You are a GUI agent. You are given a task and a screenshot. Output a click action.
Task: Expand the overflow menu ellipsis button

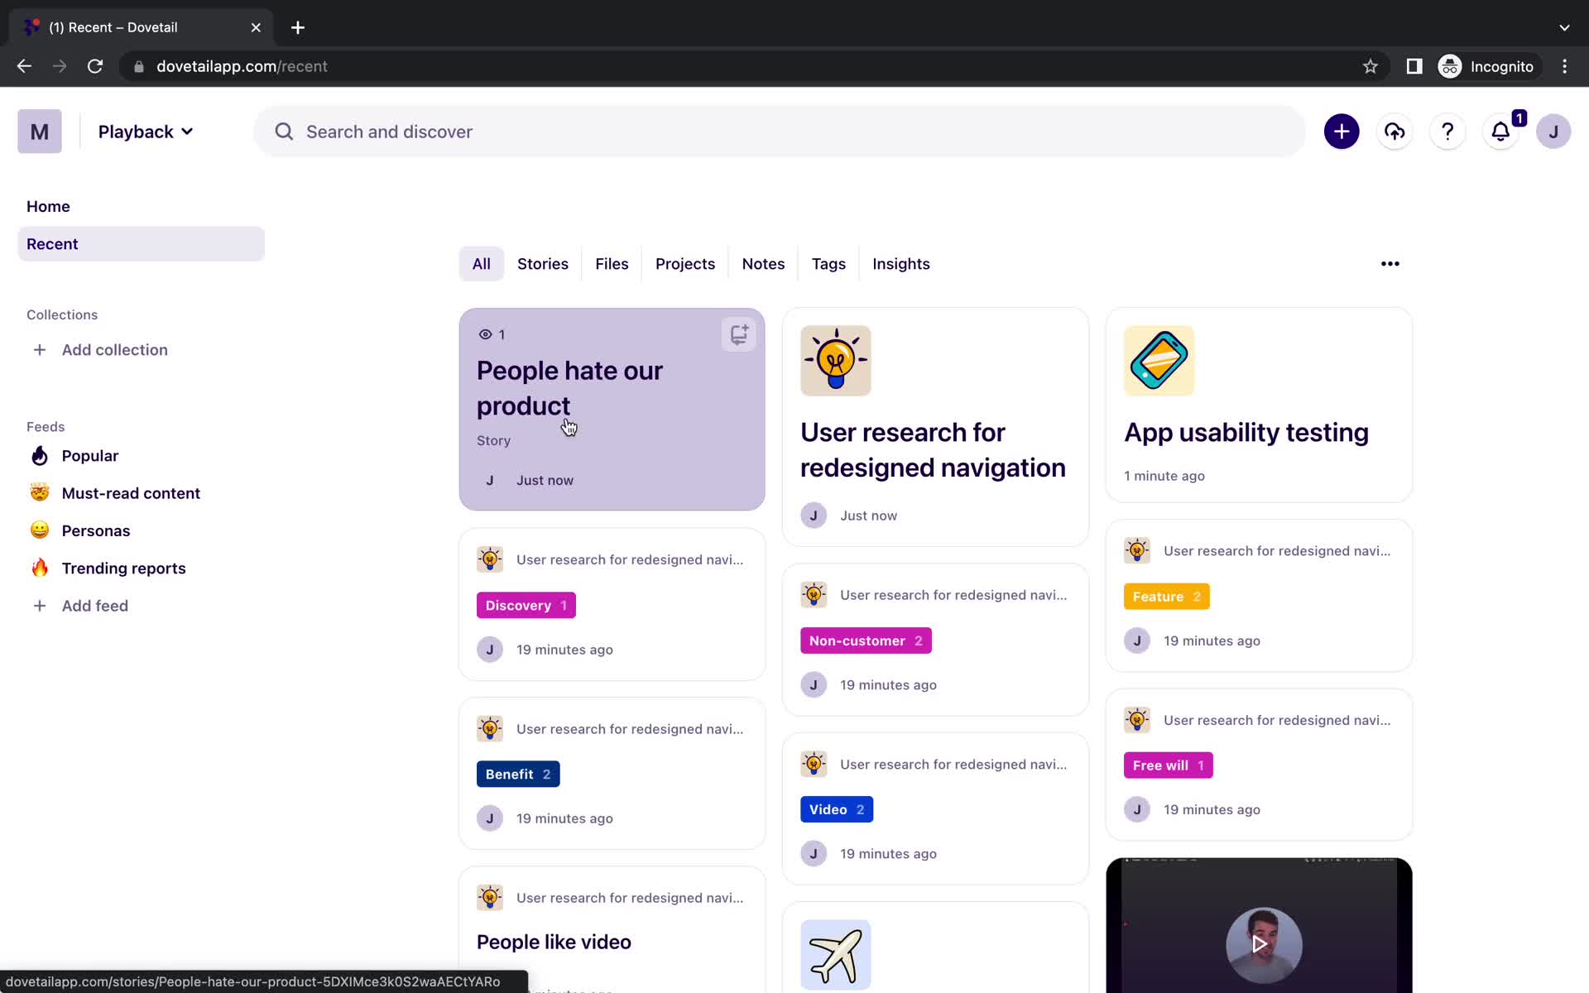[x=1391, y=263]
